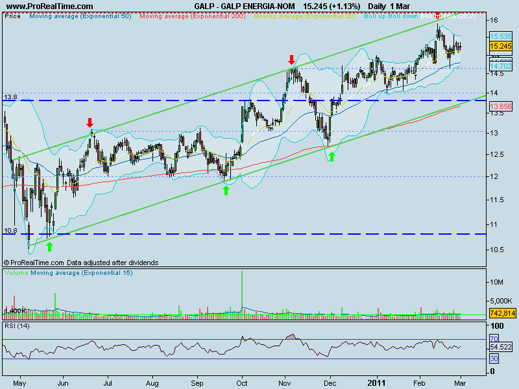Viewport: 519px width, 389px height.
Task: Click the 13.5 price axis label
Action: pyautogui.click(x=496, y=113)
